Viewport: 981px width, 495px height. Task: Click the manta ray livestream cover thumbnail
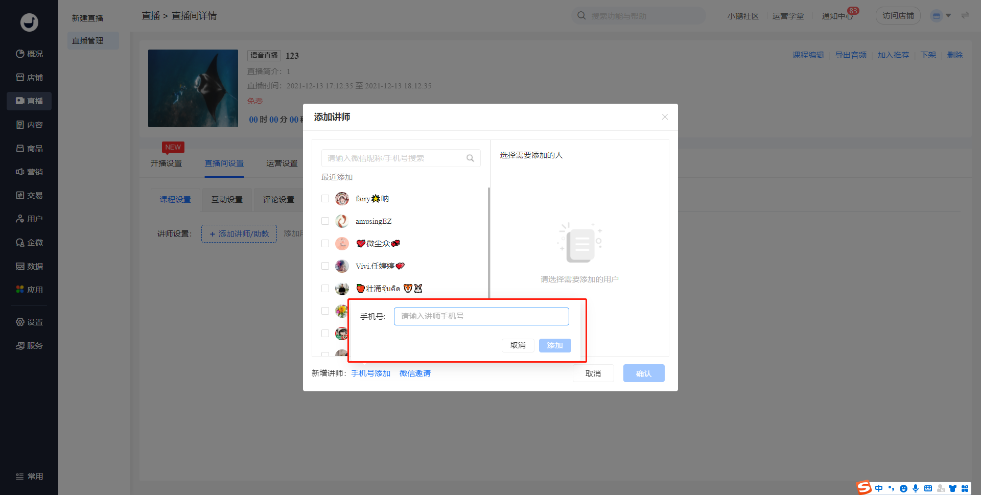pyautogui.click(x=193, y=88)
